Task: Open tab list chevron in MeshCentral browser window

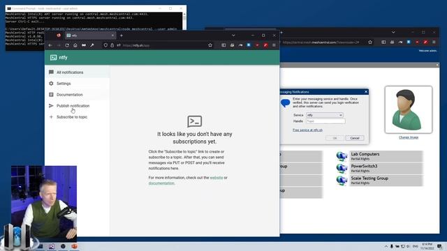Action: [x=393, y=33]
